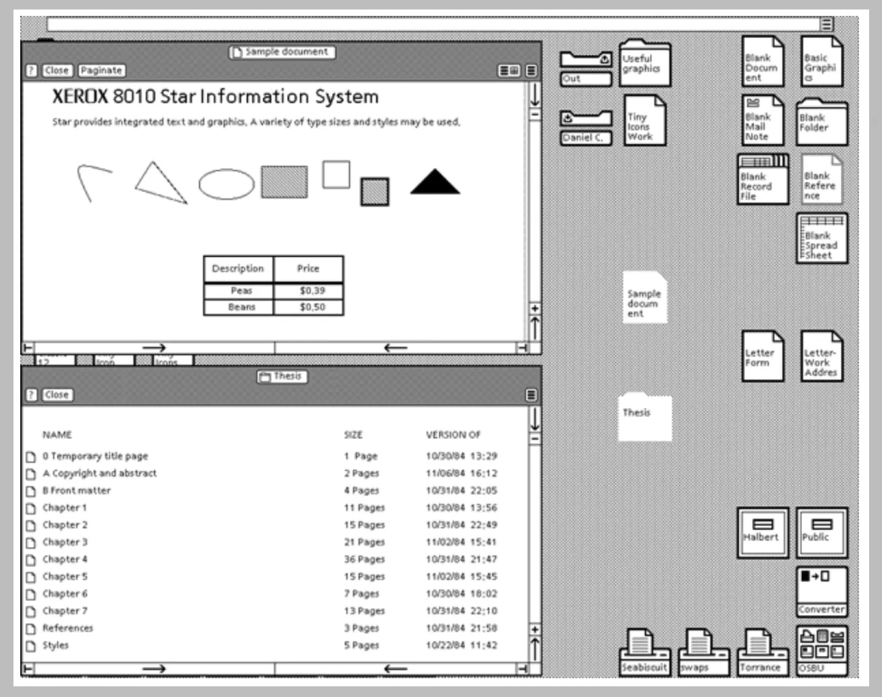The image size is (882, 697).
Task: Click the ghosted Sample document desktop icon
Action: (645, 297)
